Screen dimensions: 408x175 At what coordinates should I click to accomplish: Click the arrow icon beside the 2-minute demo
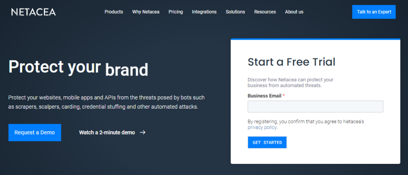click(x=143, y=132)
